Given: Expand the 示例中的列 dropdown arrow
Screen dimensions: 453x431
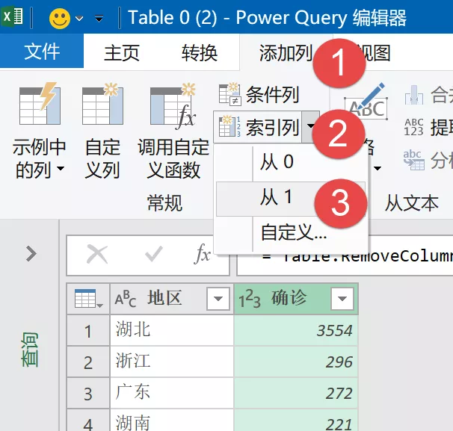Looking at the screenshot, I should tap(60, 168).
